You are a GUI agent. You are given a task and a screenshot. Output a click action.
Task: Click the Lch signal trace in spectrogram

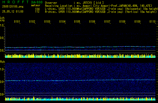pos(80,47)
